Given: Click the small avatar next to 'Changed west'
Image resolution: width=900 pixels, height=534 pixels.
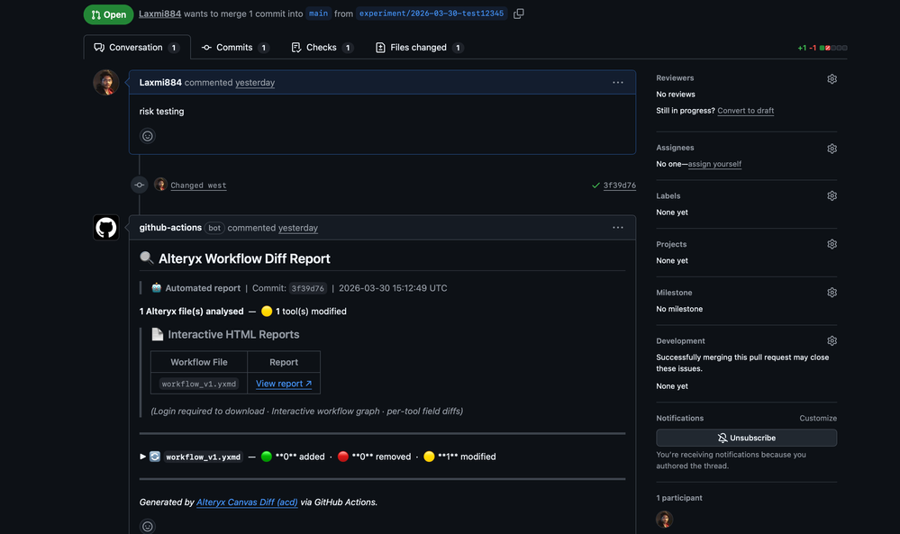Looking at the screenshot, I should pyautogui.click(x=160, y=185).
